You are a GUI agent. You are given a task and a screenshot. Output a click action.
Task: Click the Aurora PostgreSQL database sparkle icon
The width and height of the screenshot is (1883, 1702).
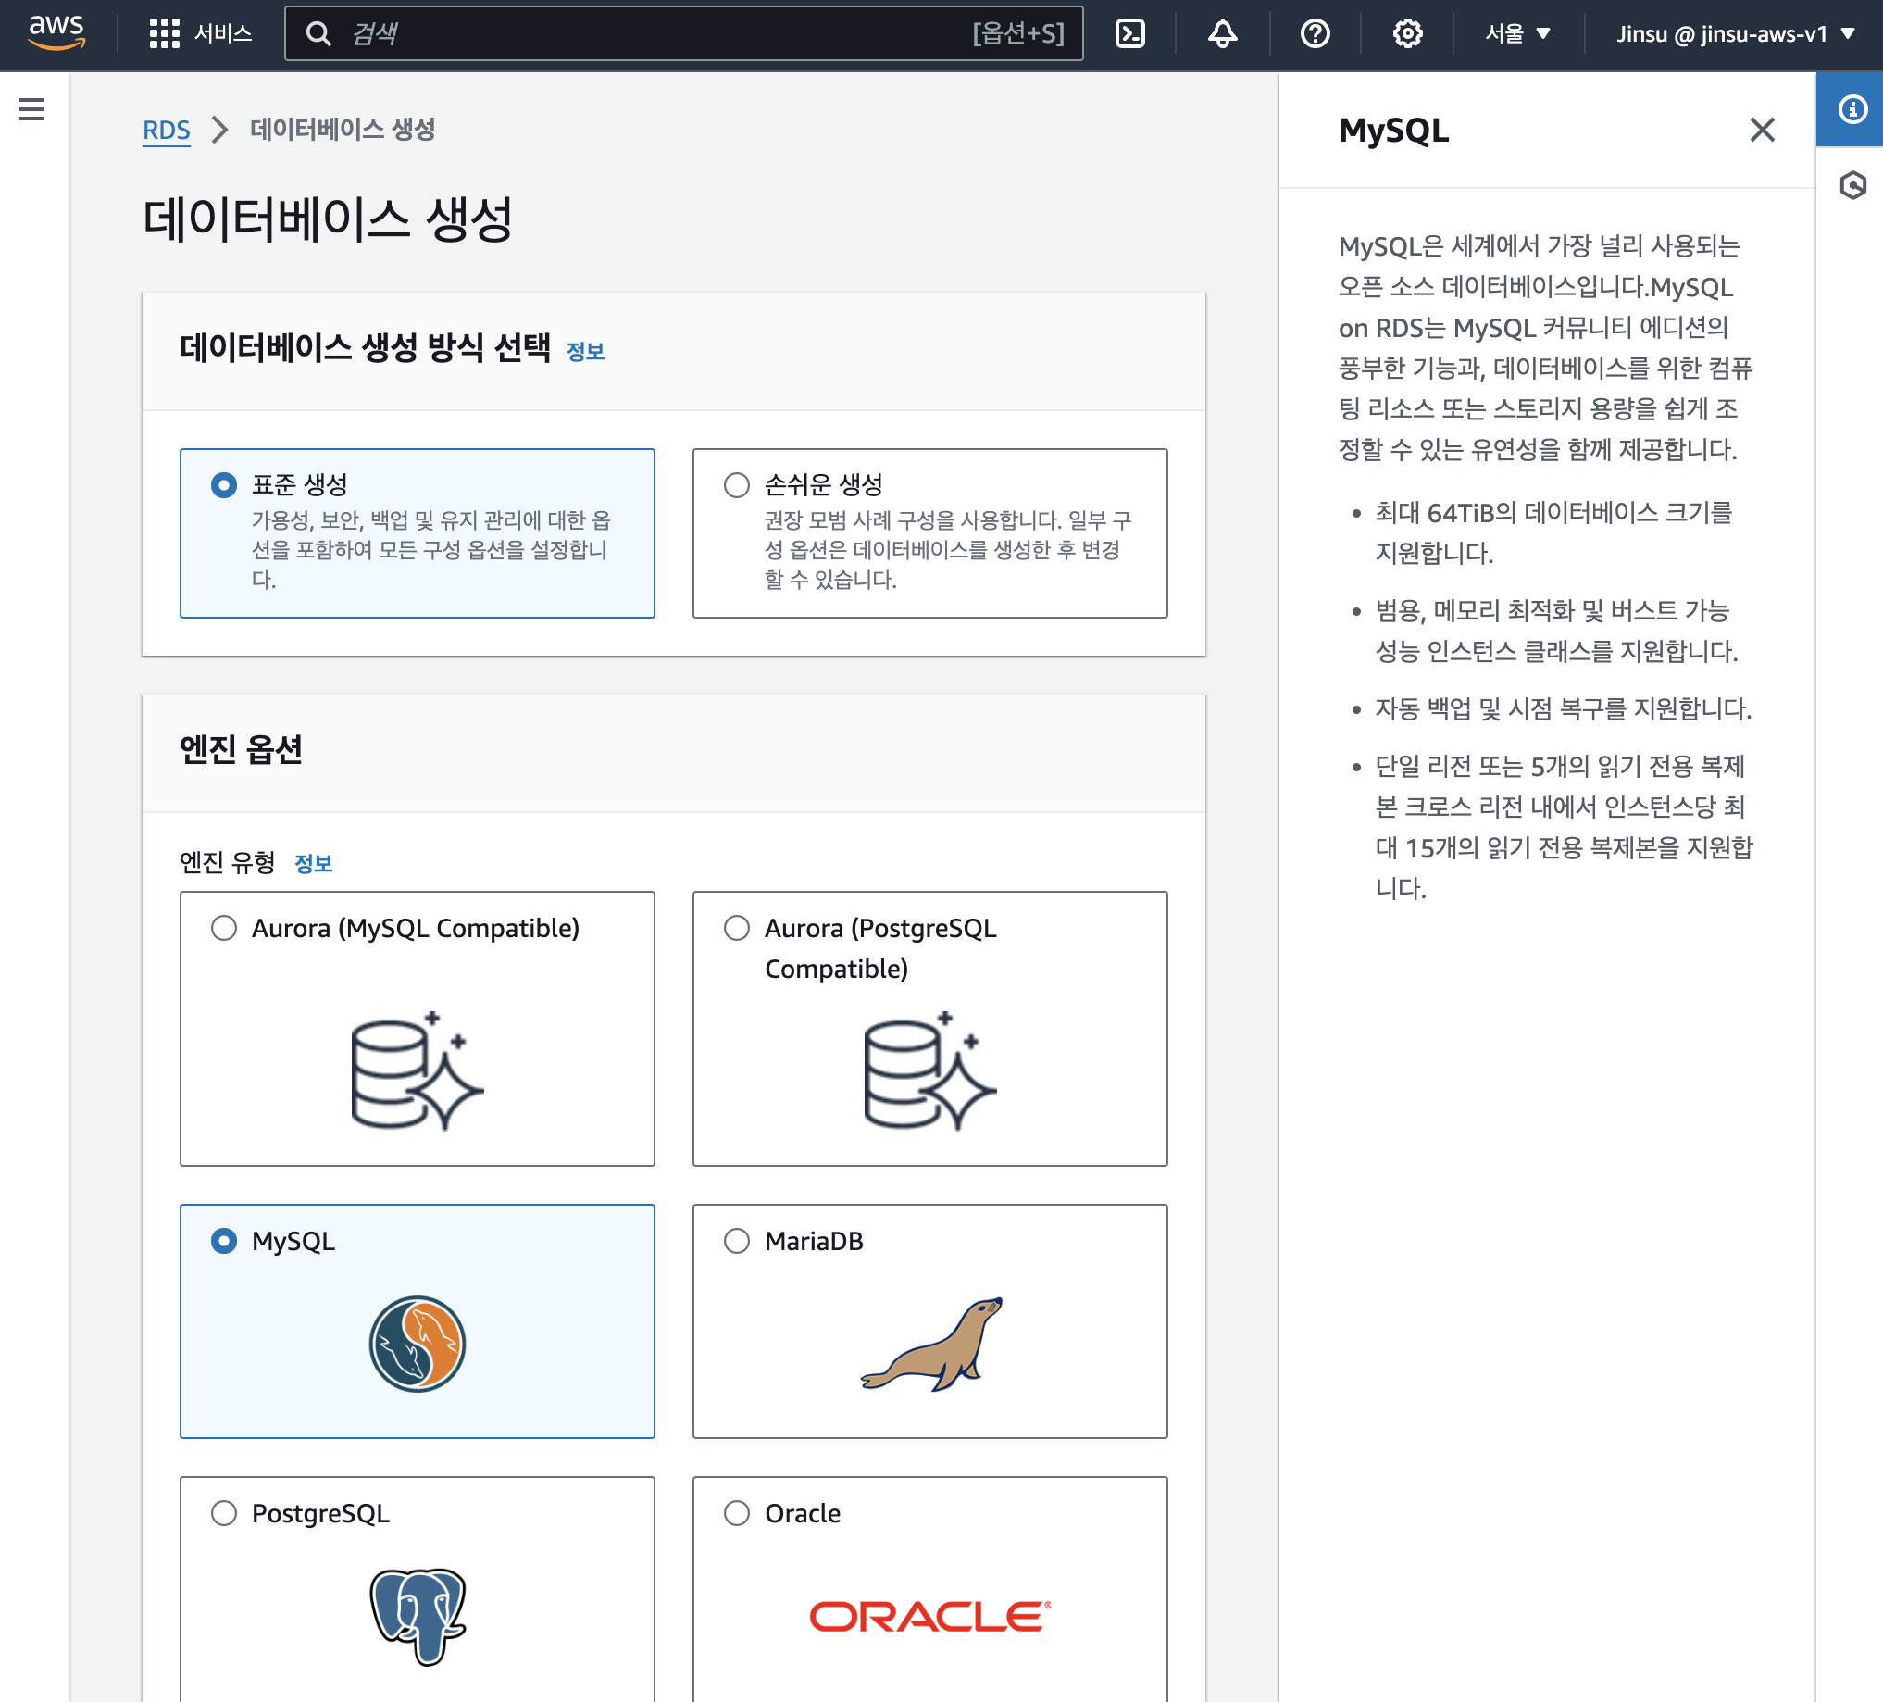(x=929, y=1070)
